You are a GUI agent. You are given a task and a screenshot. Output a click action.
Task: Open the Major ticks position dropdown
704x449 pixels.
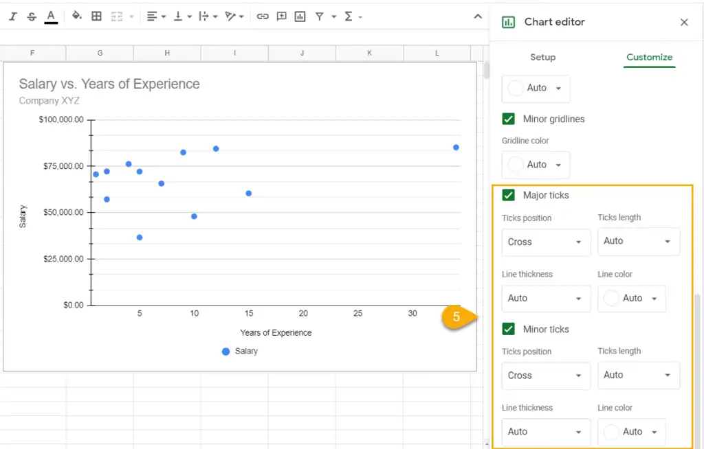pos(546,242)
